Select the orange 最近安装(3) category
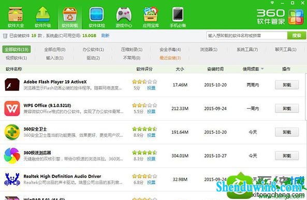Screen dimensions: 307x200 (170, 58)
